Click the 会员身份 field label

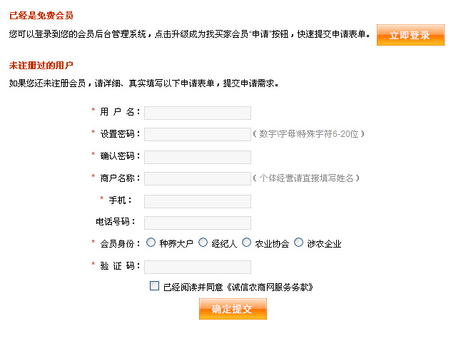click(x=118, y=244)
